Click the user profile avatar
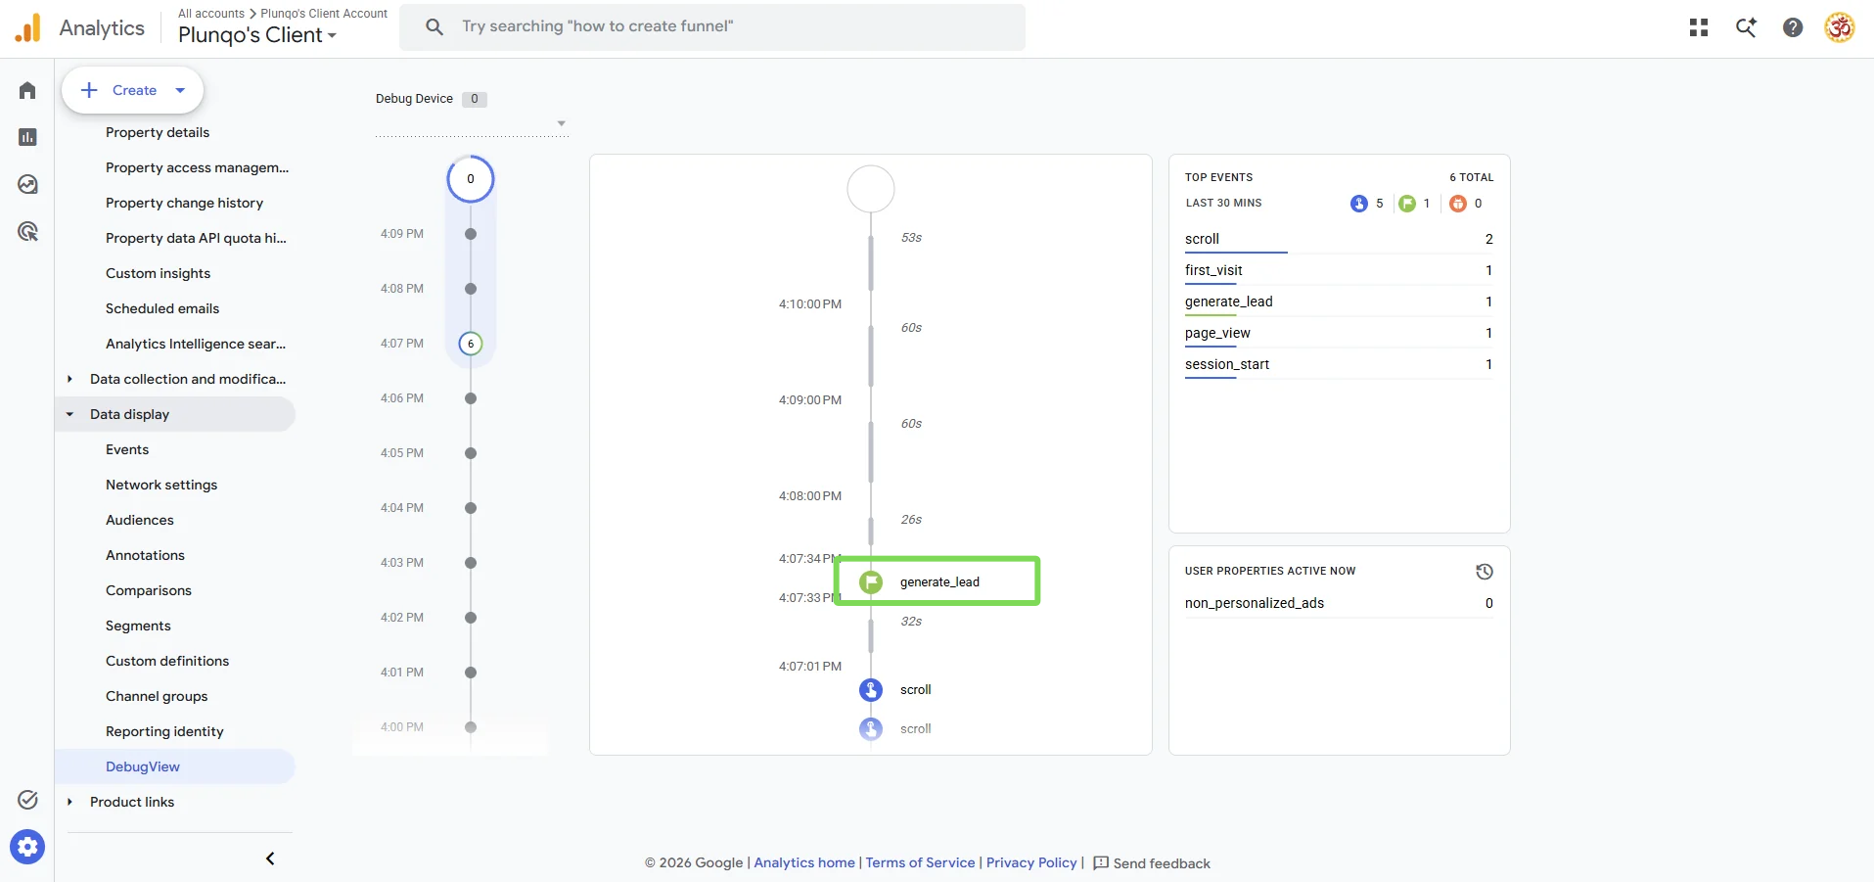 [x=1840, y=27]
